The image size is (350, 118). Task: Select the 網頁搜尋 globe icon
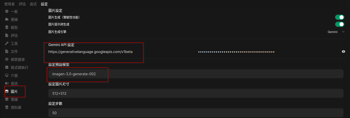pyautogui.click(x=7, y=59)
